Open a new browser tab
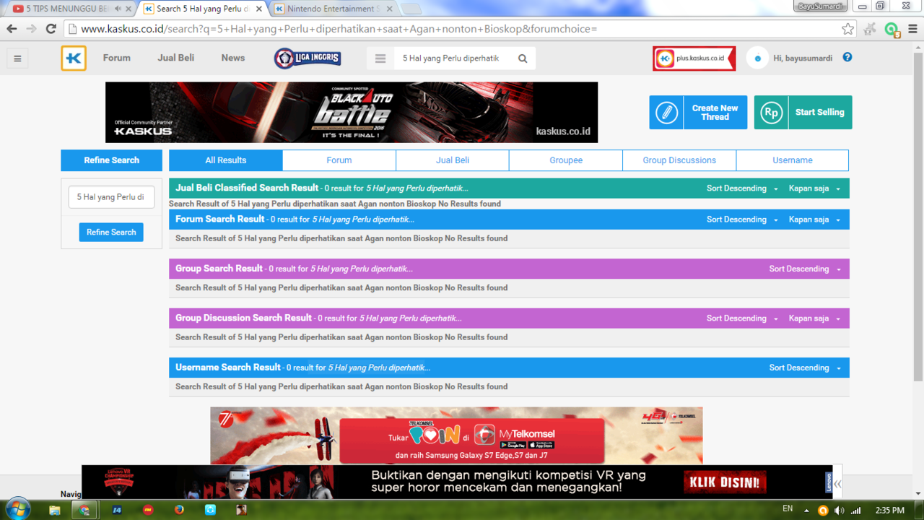Screen dimensions: 924x520 coord(411,9)
